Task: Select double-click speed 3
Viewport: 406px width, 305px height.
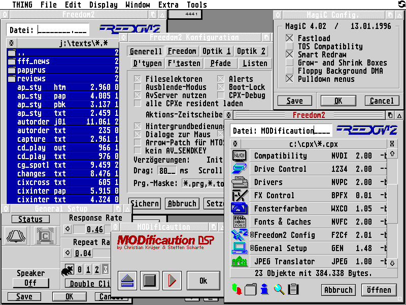Action: [106, 270]
